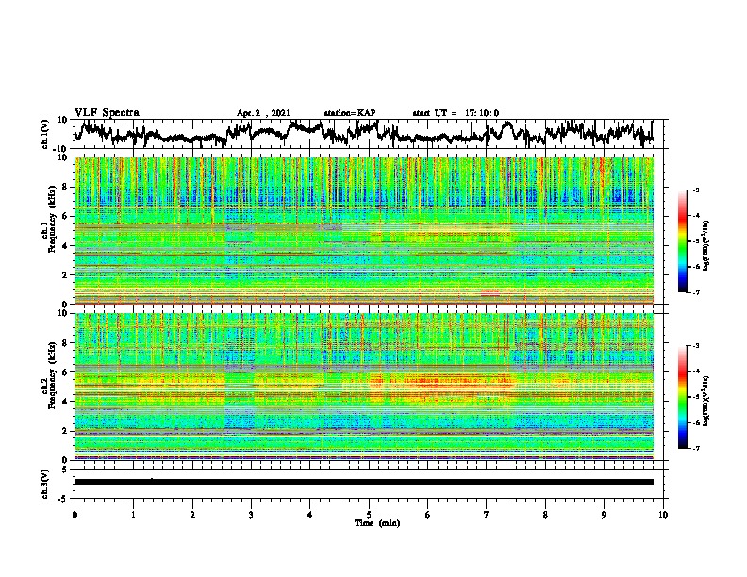Click time axis tick label "0"

75,515
